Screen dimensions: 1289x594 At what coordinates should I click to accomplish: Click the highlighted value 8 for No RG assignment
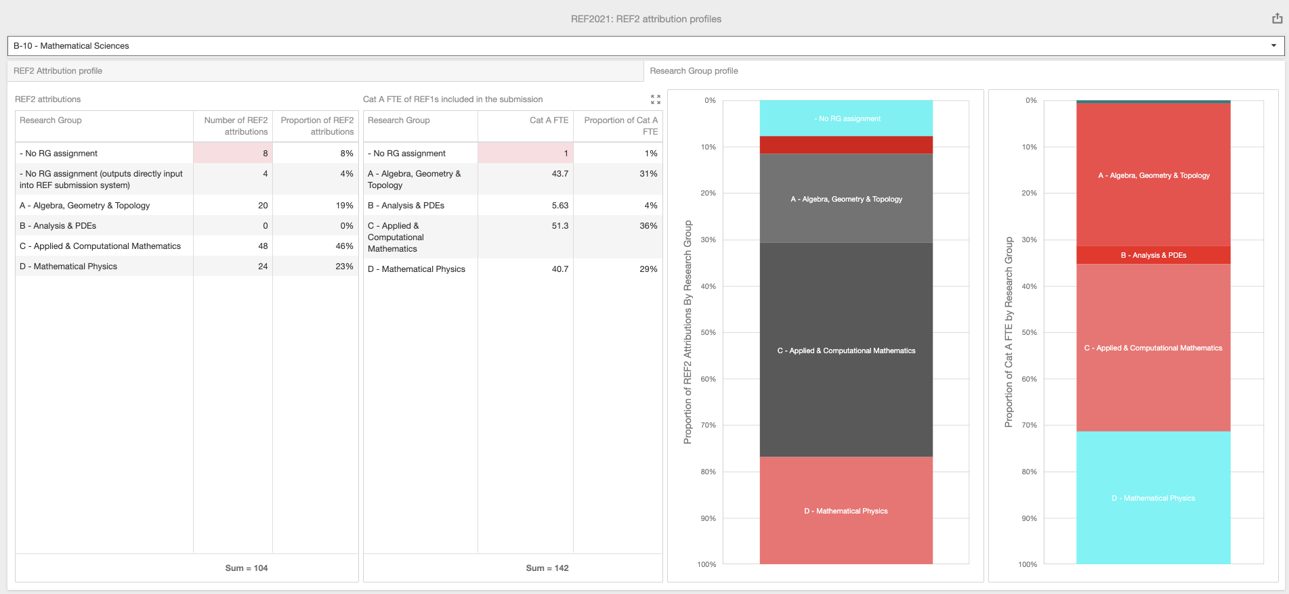tap(233, 154)
